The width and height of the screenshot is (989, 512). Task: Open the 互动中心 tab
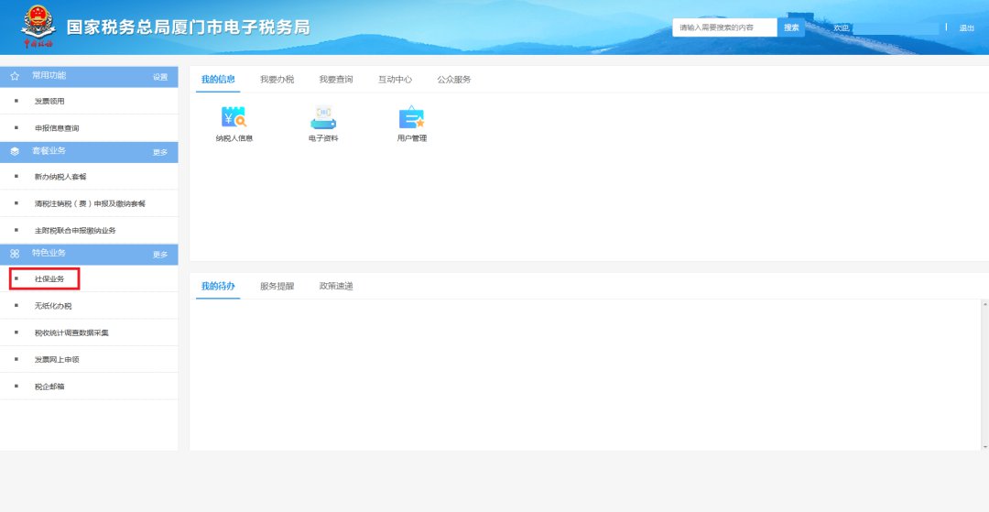point(395,80)
